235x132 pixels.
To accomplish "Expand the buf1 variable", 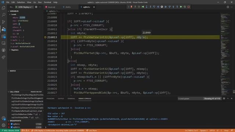I will coord(11,37).
